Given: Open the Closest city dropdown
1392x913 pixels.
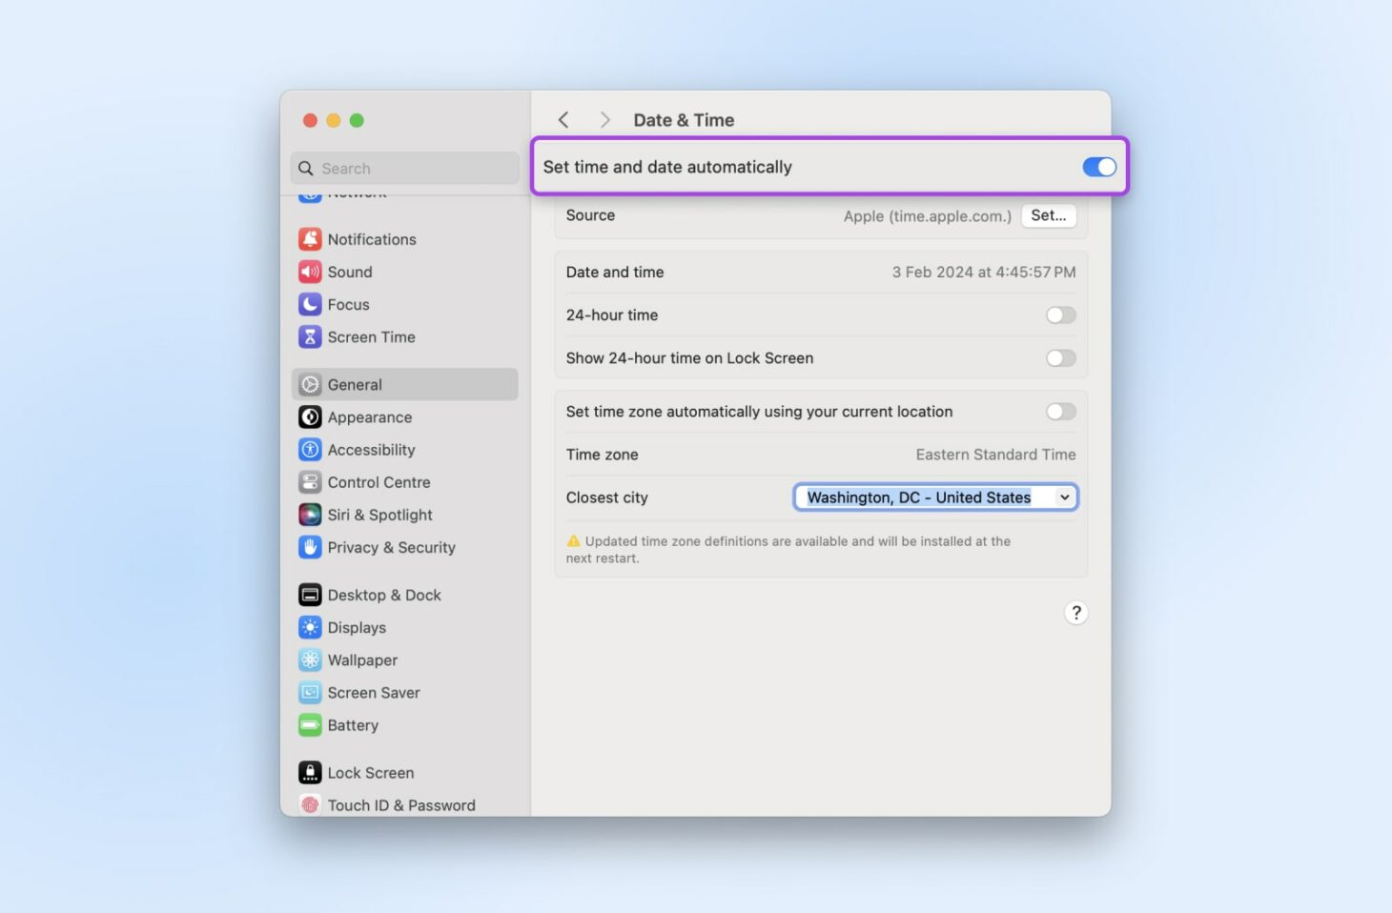Looking at the screenshot, I should point(1064,497).
